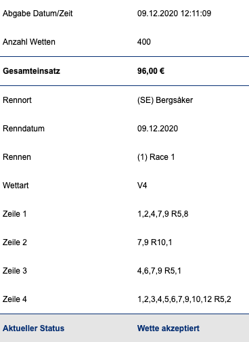249x342 pixels.
Task: Select the bet count value 400
Action: (144, 42)
